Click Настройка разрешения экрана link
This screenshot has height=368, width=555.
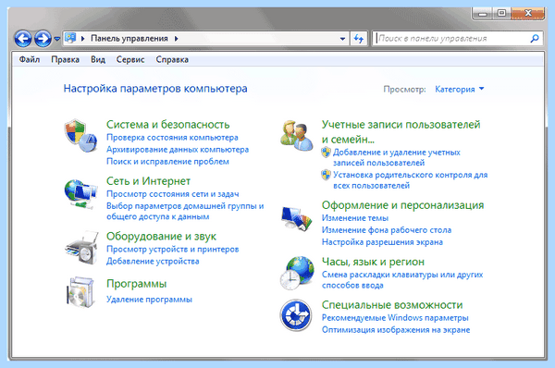point(382,242)
